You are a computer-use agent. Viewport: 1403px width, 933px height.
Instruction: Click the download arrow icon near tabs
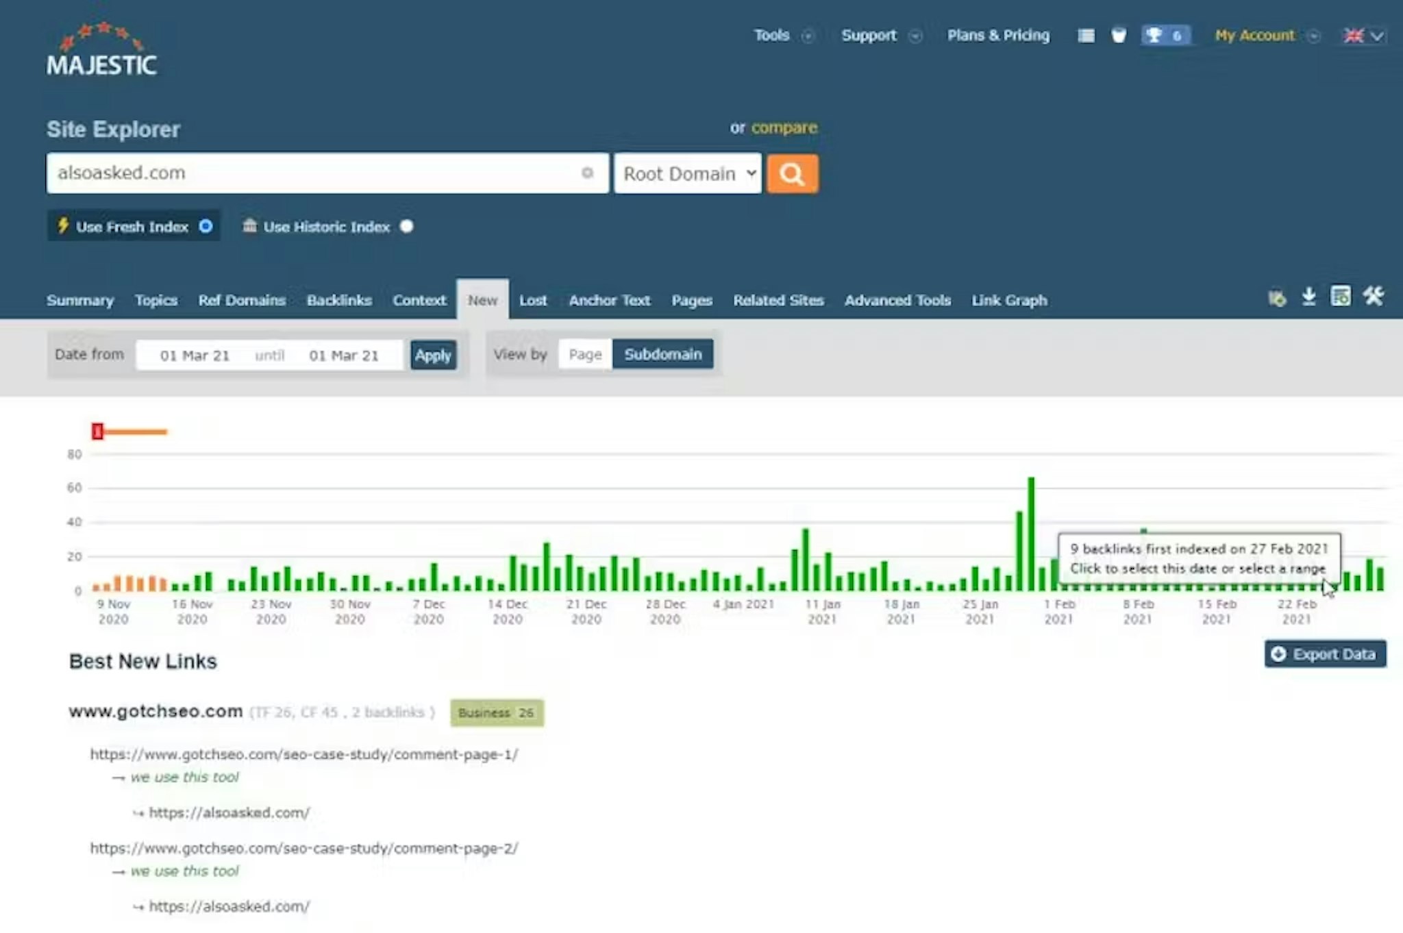point(1308,297)
